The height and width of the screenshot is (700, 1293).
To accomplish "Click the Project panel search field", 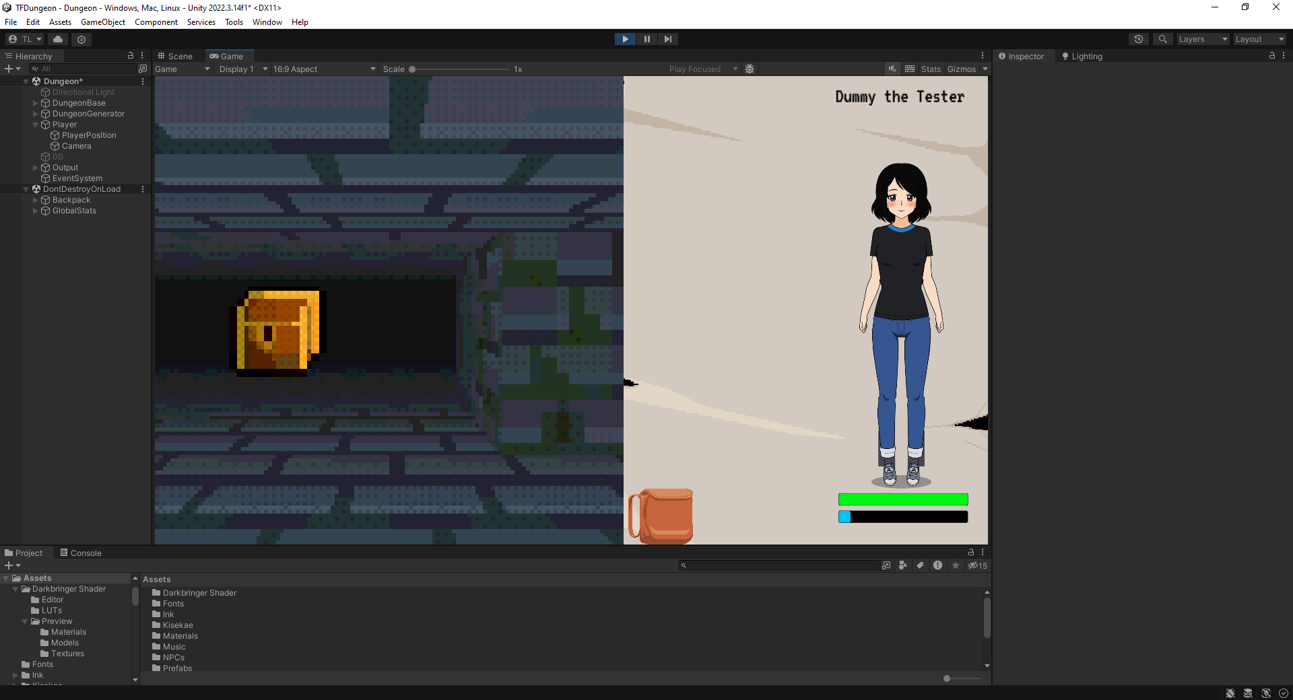I will tap(781, 565).
